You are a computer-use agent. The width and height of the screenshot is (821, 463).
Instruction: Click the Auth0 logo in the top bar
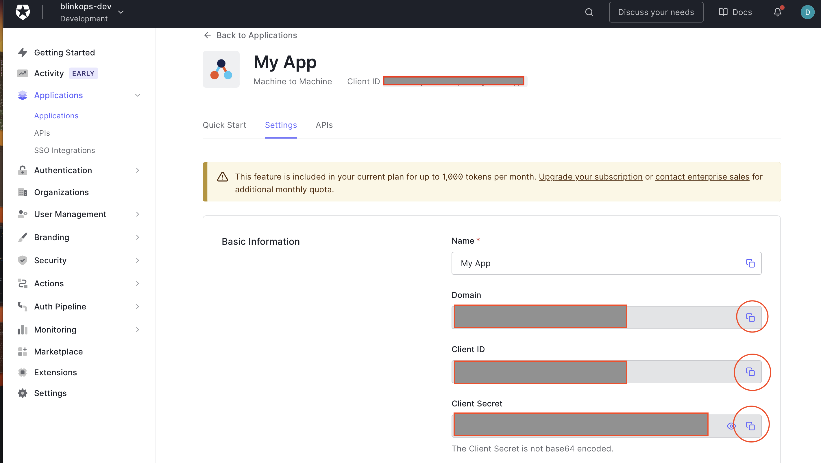pyautogui.click(x=23, y=12)
